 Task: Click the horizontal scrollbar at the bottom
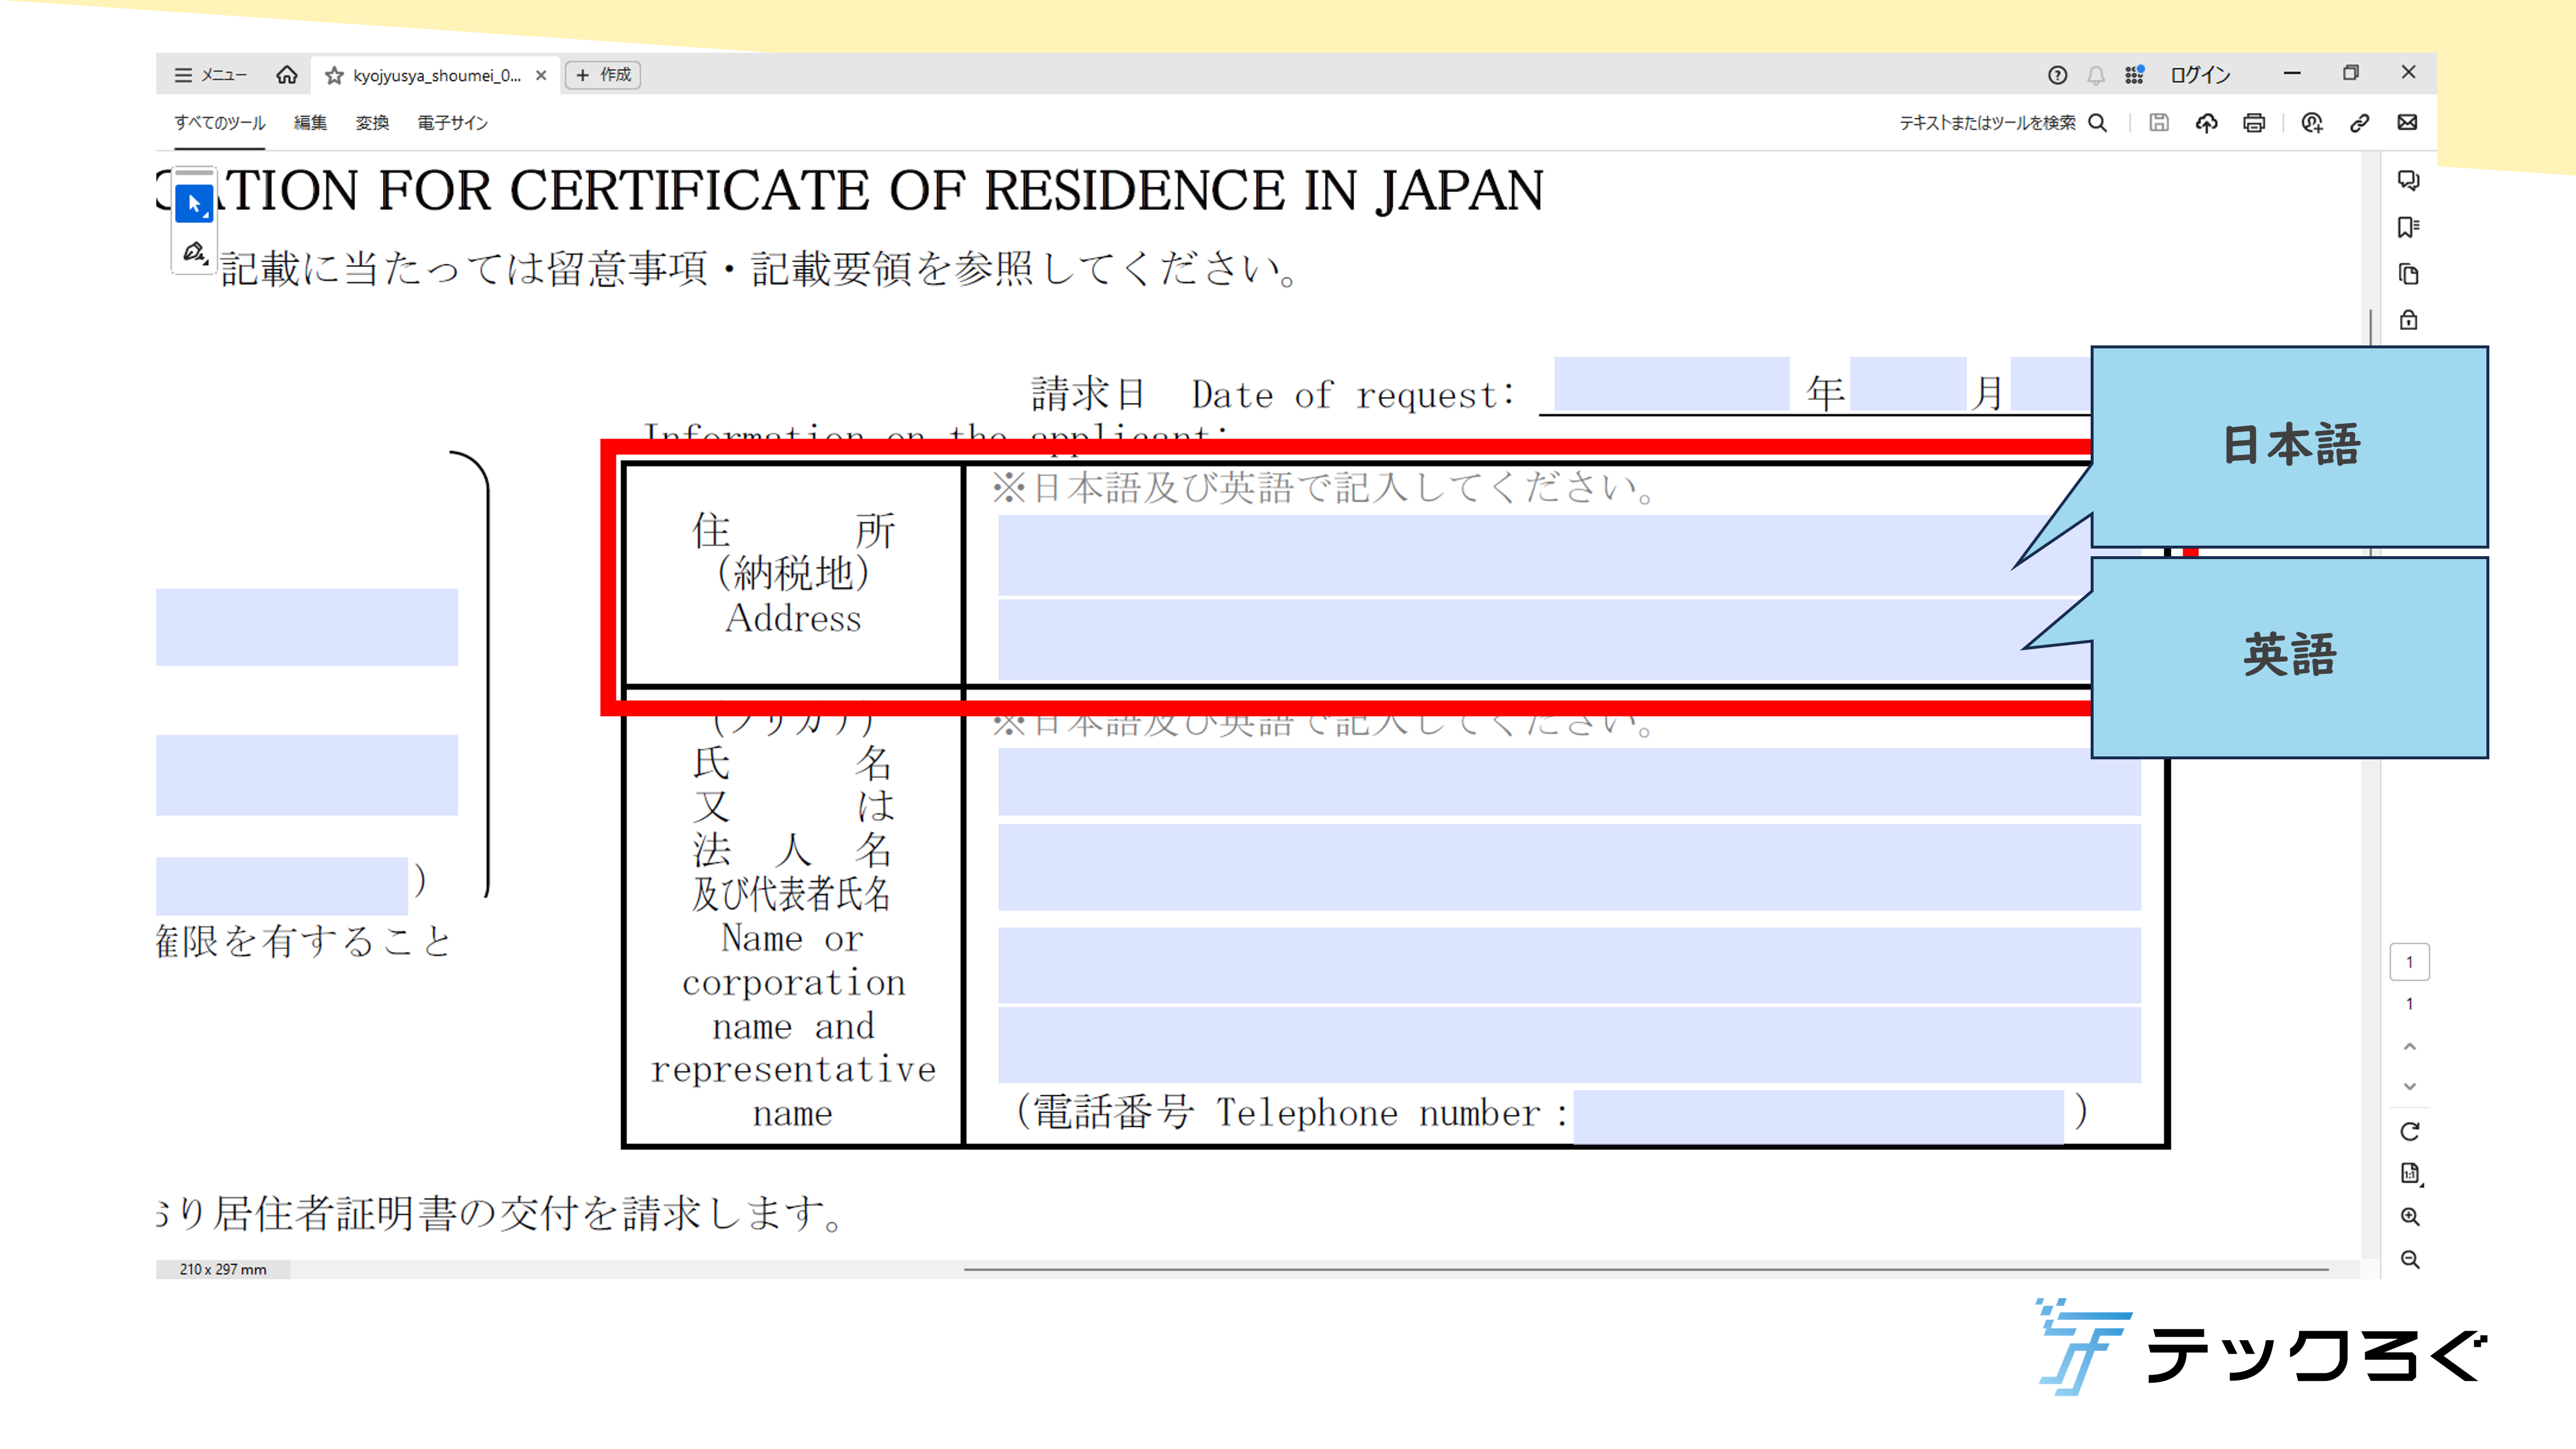pyautogui.click(x=1646, y=1269)
